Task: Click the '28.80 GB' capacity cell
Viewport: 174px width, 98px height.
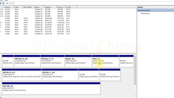Action: click(48, 20)
